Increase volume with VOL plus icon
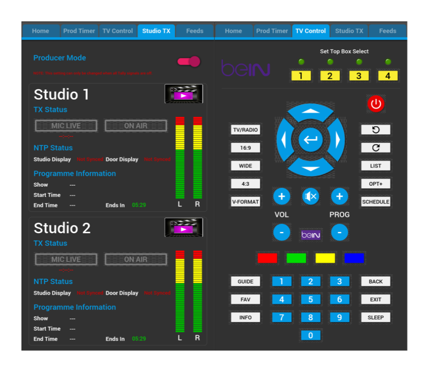 click(282, 196)
